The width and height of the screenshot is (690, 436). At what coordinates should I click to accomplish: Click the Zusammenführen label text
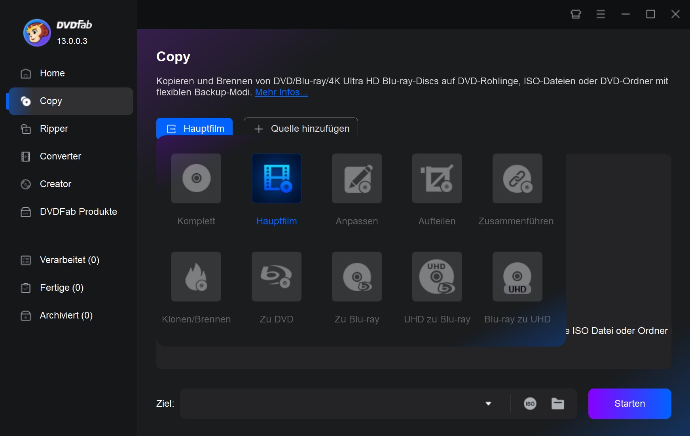516,221
